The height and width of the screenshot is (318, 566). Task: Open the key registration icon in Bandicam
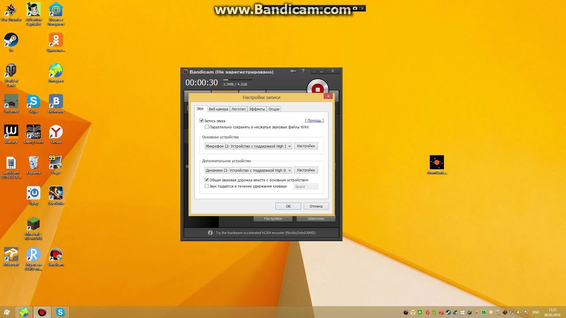point(293,71)
